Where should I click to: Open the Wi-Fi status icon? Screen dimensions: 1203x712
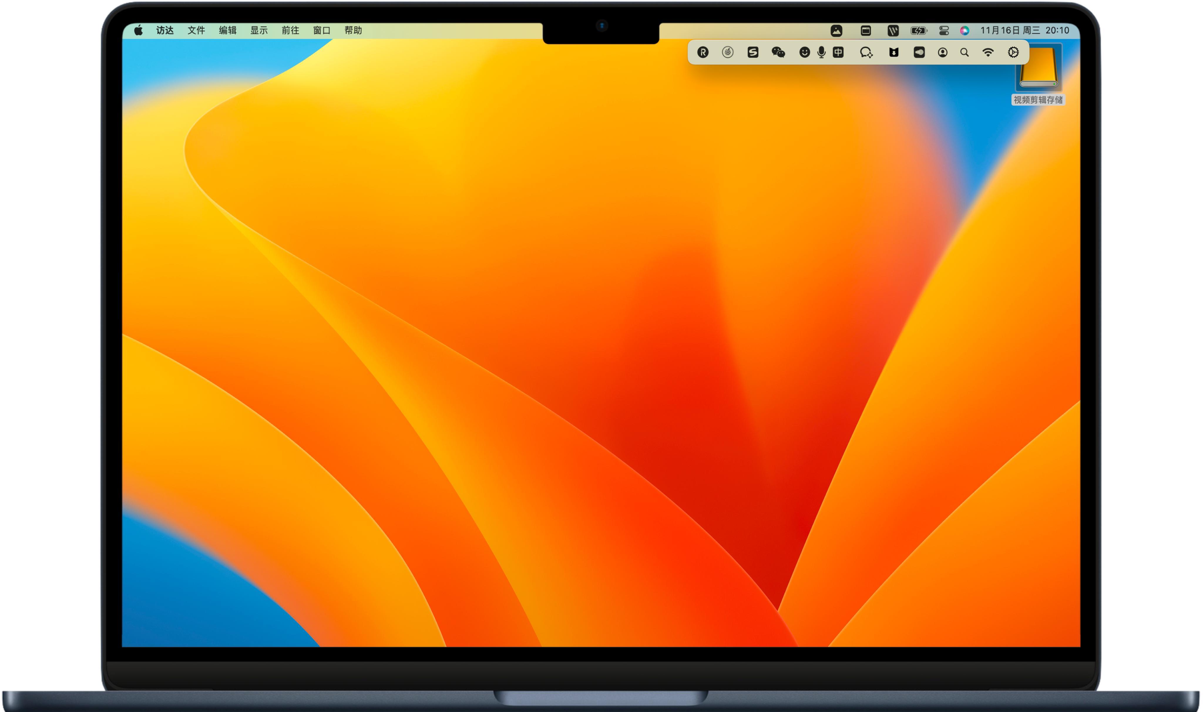tap(988, 52)
